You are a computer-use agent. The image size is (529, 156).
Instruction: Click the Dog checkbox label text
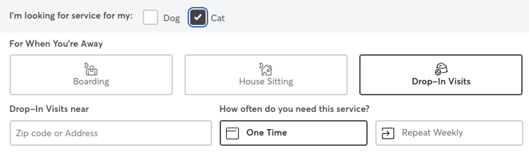[172, 18]
